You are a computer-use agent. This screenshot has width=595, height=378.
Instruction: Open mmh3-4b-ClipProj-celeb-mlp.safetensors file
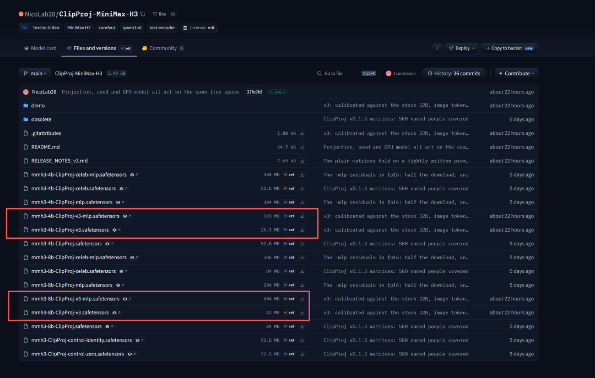(79, 175)
